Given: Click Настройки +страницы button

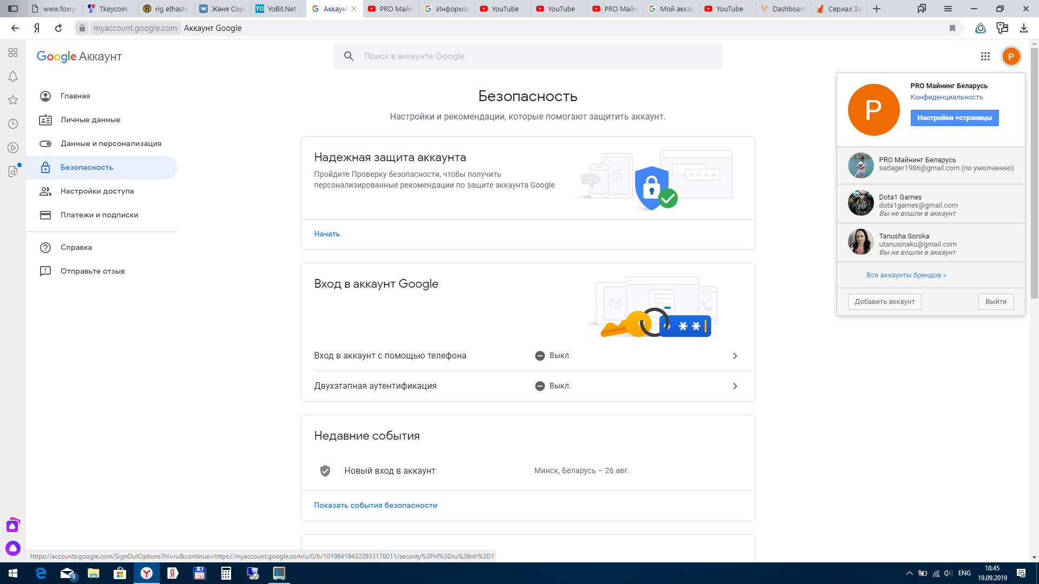Looking at the screenshot, I should click(955, 118).
